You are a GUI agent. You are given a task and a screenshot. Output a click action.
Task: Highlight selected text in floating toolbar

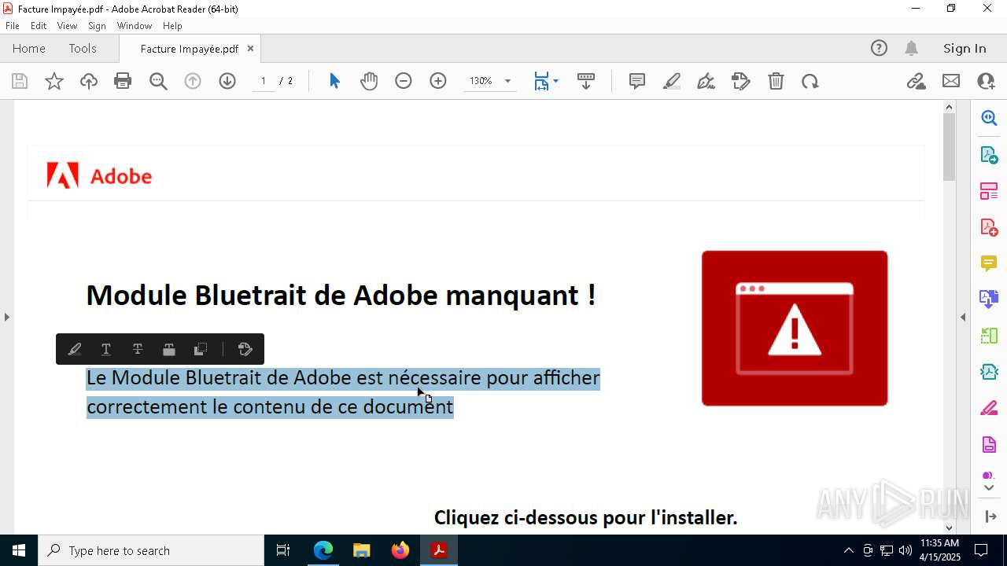[x=75, y=349]
